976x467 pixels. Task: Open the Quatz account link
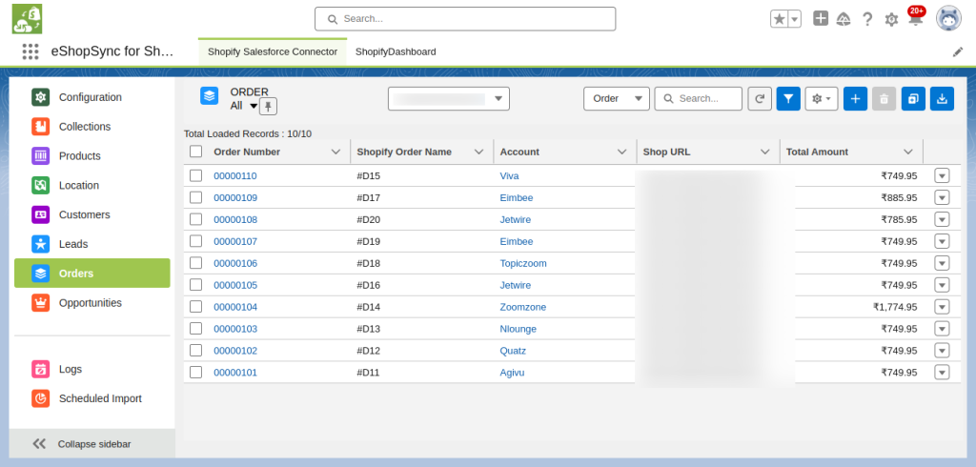point(513,351)
